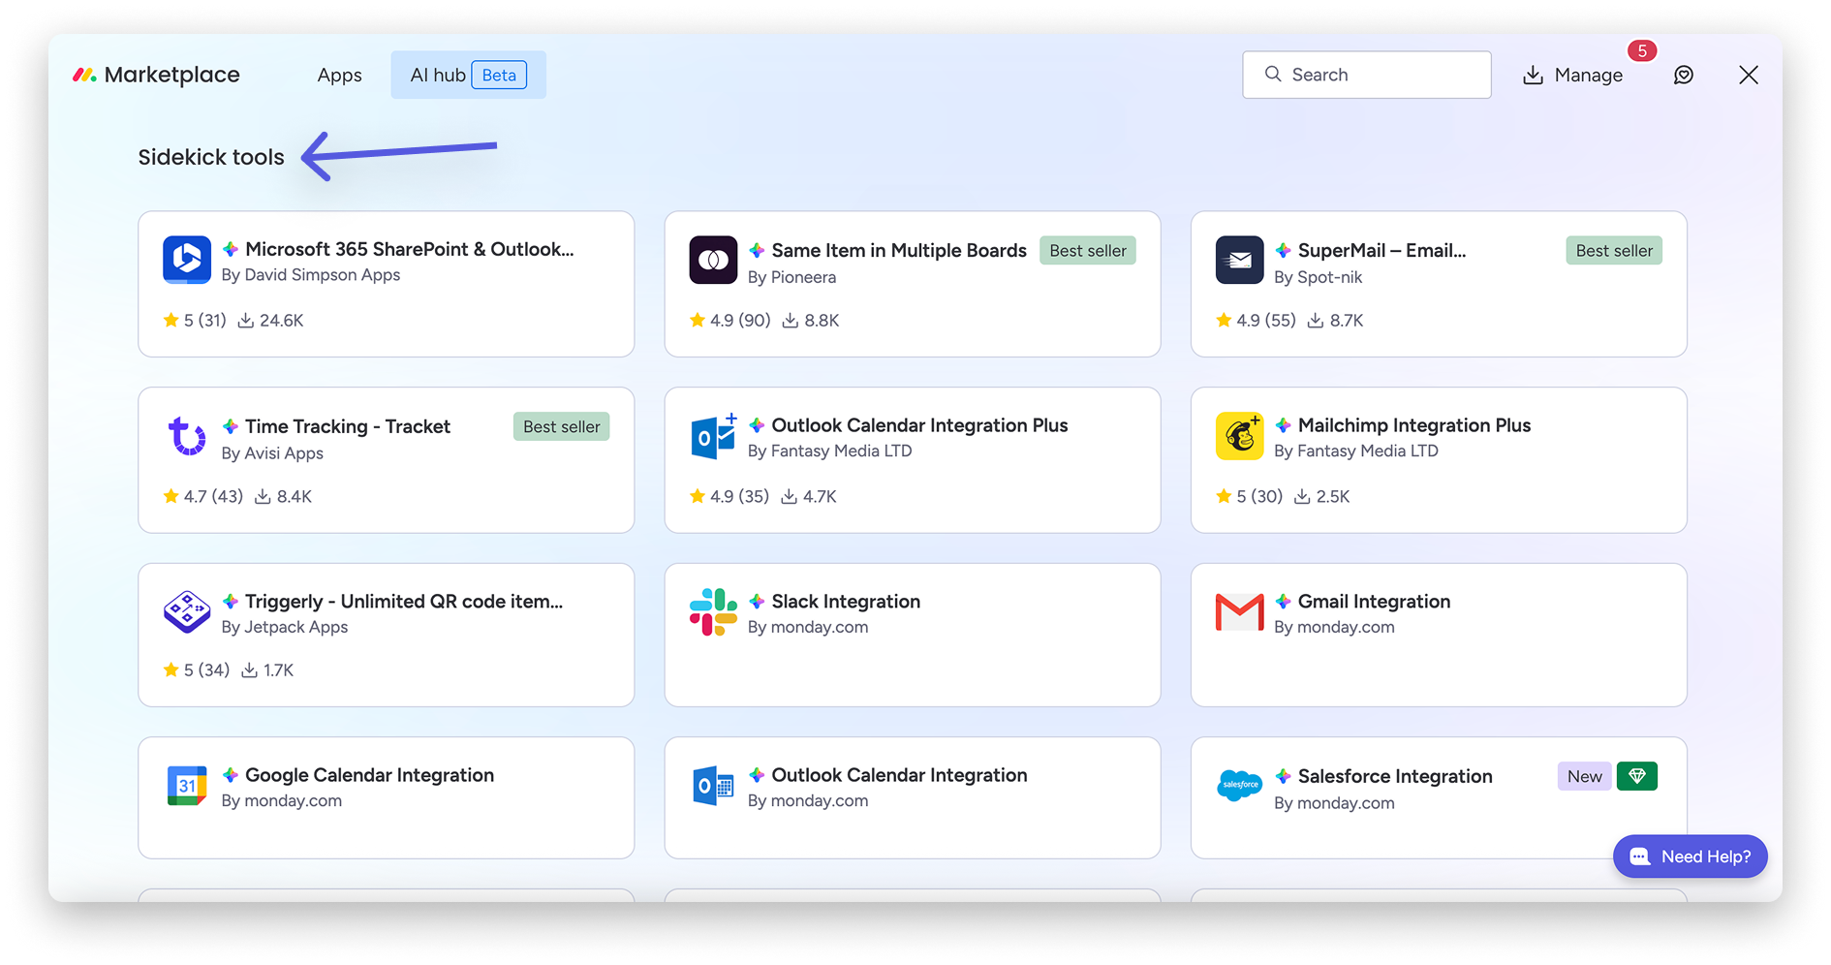The image size is (1831, 965).
Task: Open the Manage installed apps button
Action: [x=1572, y=75]
